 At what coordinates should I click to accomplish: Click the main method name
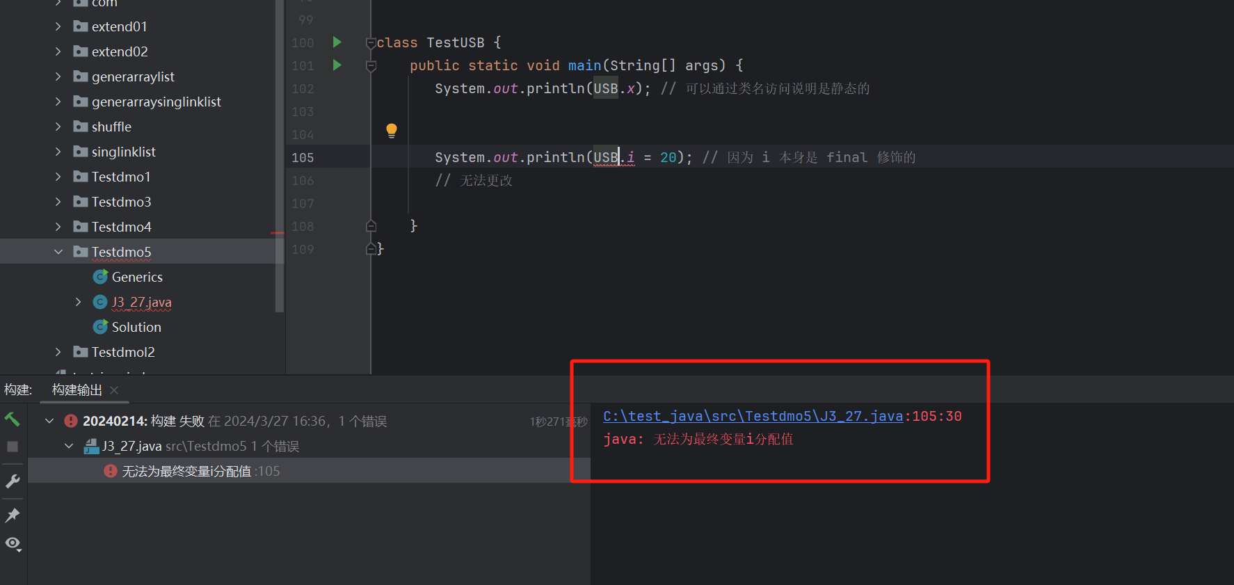point(584,65)
